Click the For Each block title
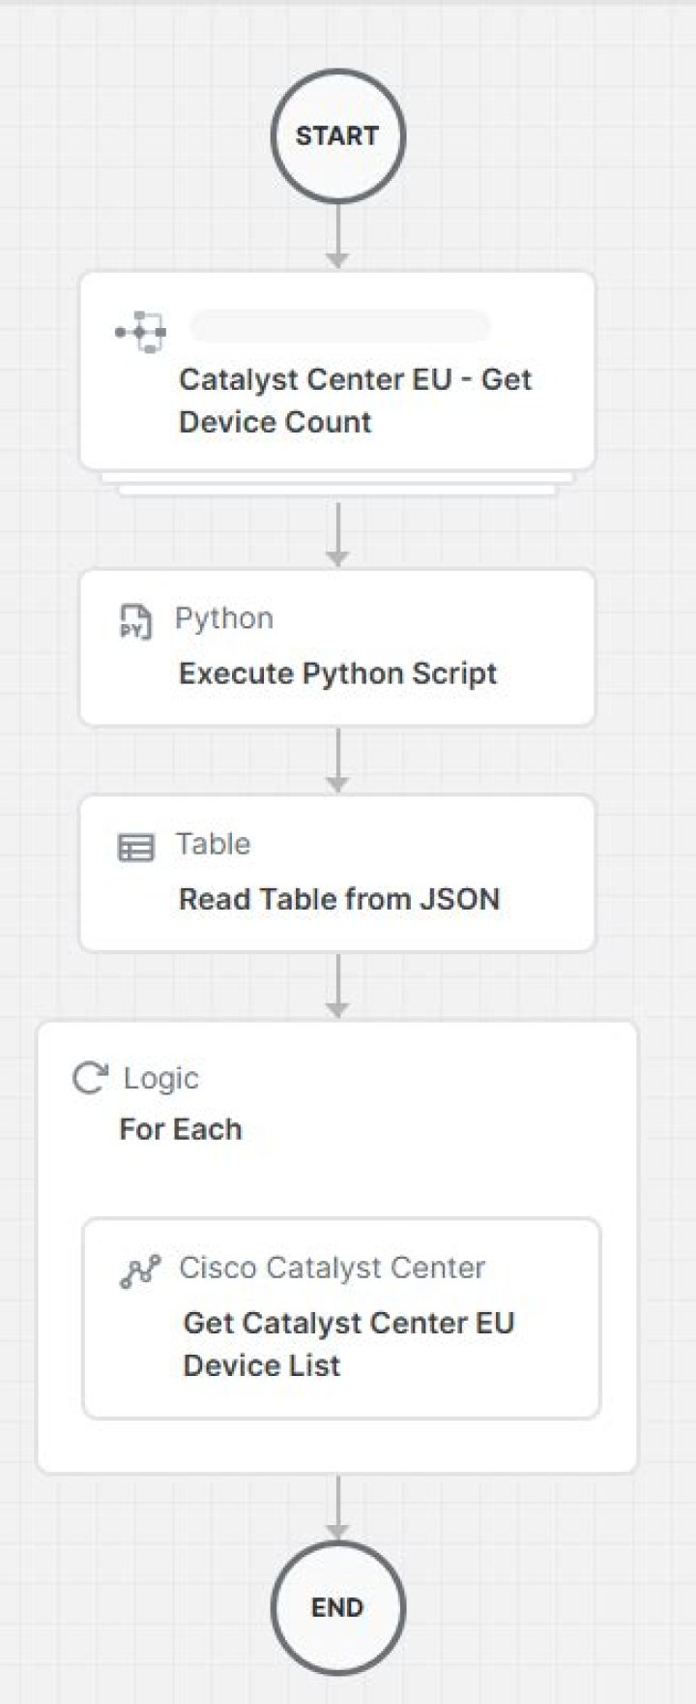The image size is (696, 1704). [180, 1129]
